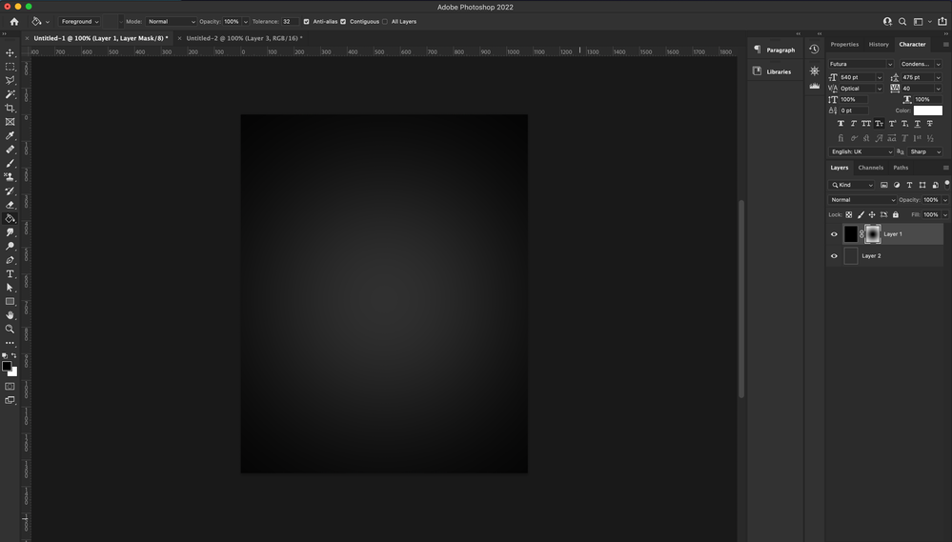
Task: Open layer Kind filter dropdown
Action: 851,185
